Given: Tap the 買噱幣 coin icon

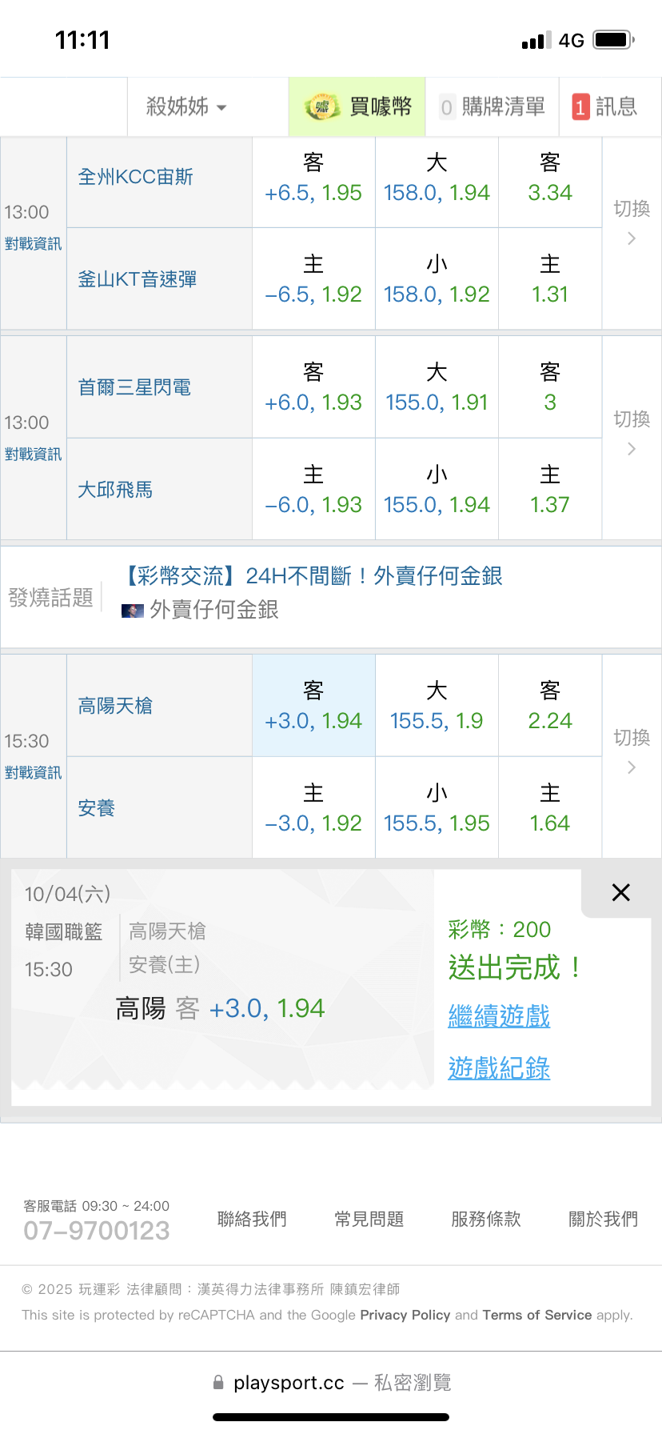Looking at the screenshot, I should [x=321, y=107].
